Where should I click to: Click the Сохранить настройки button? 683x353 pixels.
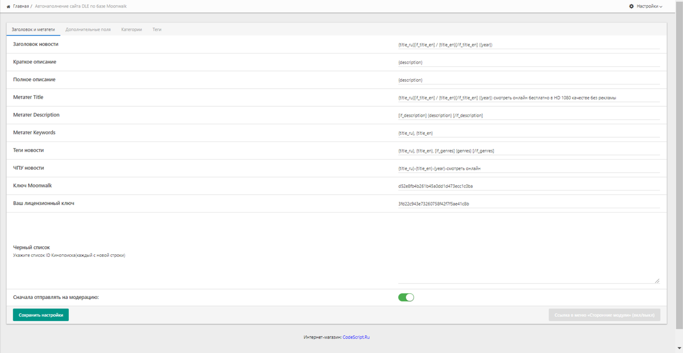tap(41, 315)
